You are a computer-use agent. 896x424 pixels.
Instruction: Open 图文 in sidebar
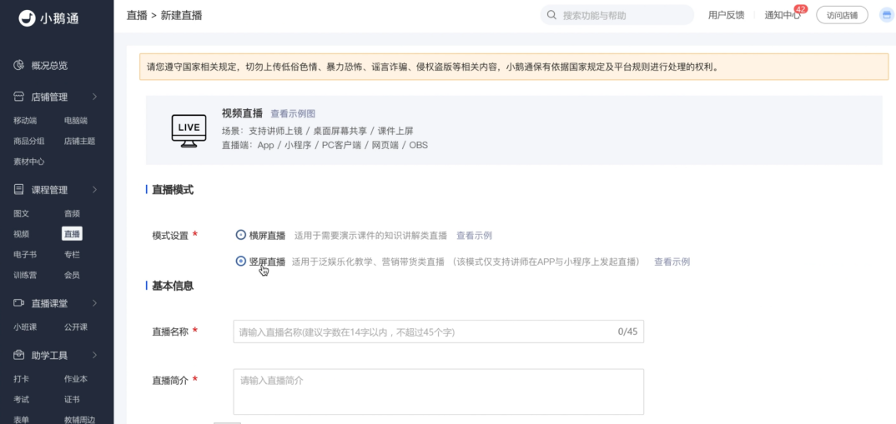point(21,213)
